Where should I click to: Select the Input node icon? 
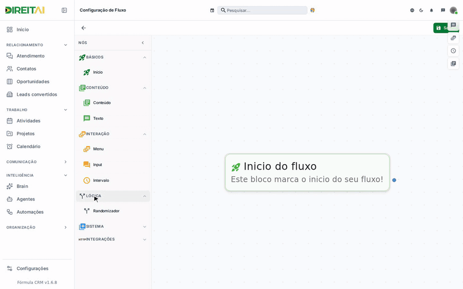point(87,165)
